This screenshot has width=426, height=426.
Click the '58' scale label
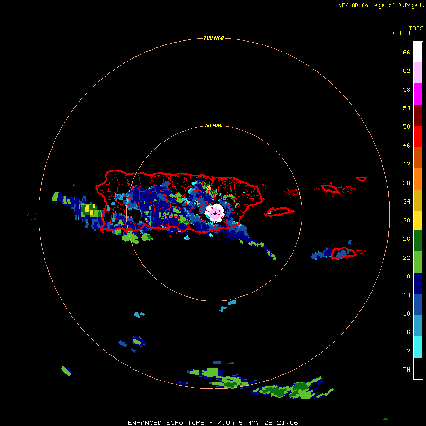[407, 89]
